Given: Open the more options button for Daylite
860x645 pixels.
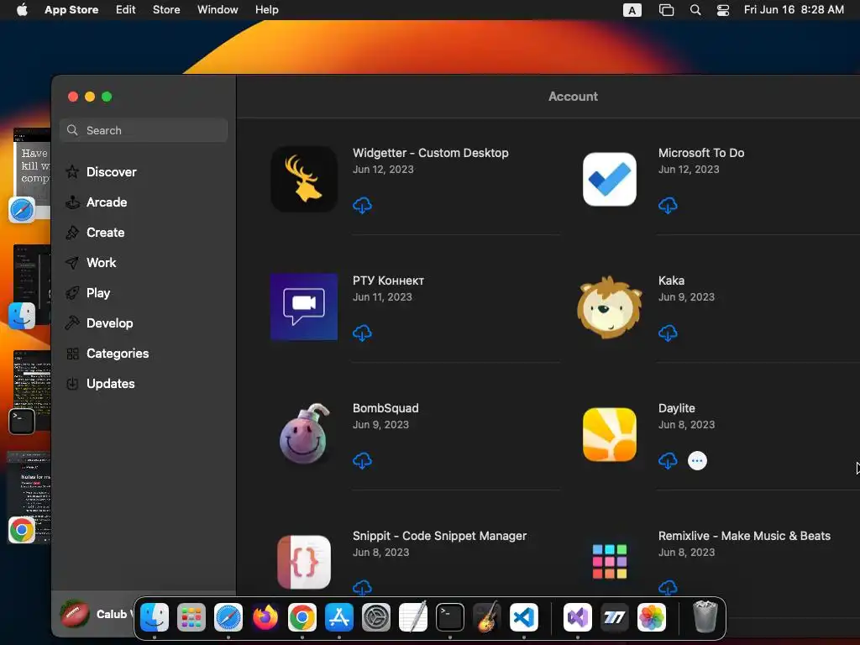Looking at the screenshot, I should [x=697, y=461].
